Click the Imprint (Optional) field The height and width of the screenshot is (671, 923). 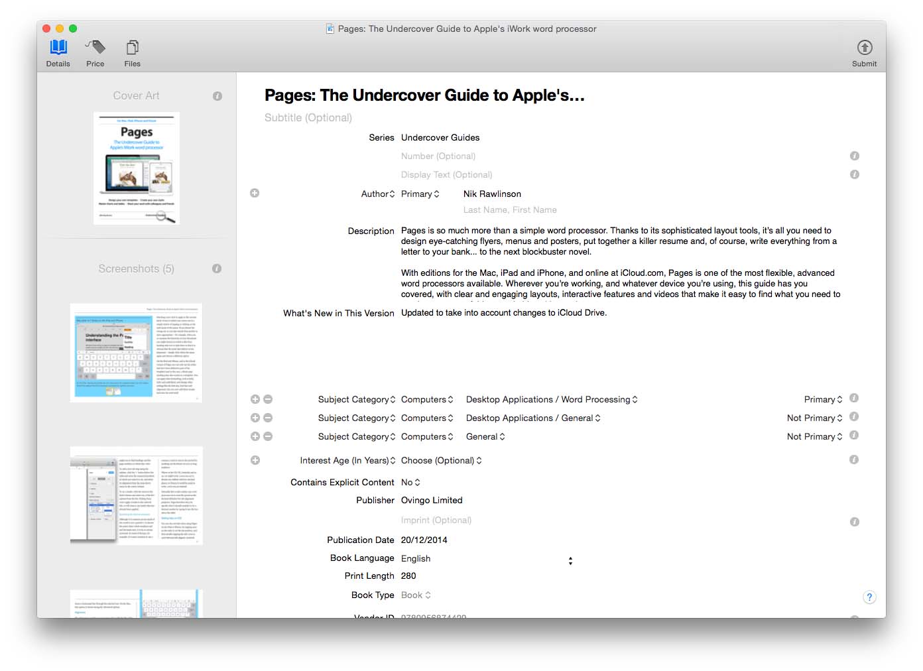click(436, 520)
